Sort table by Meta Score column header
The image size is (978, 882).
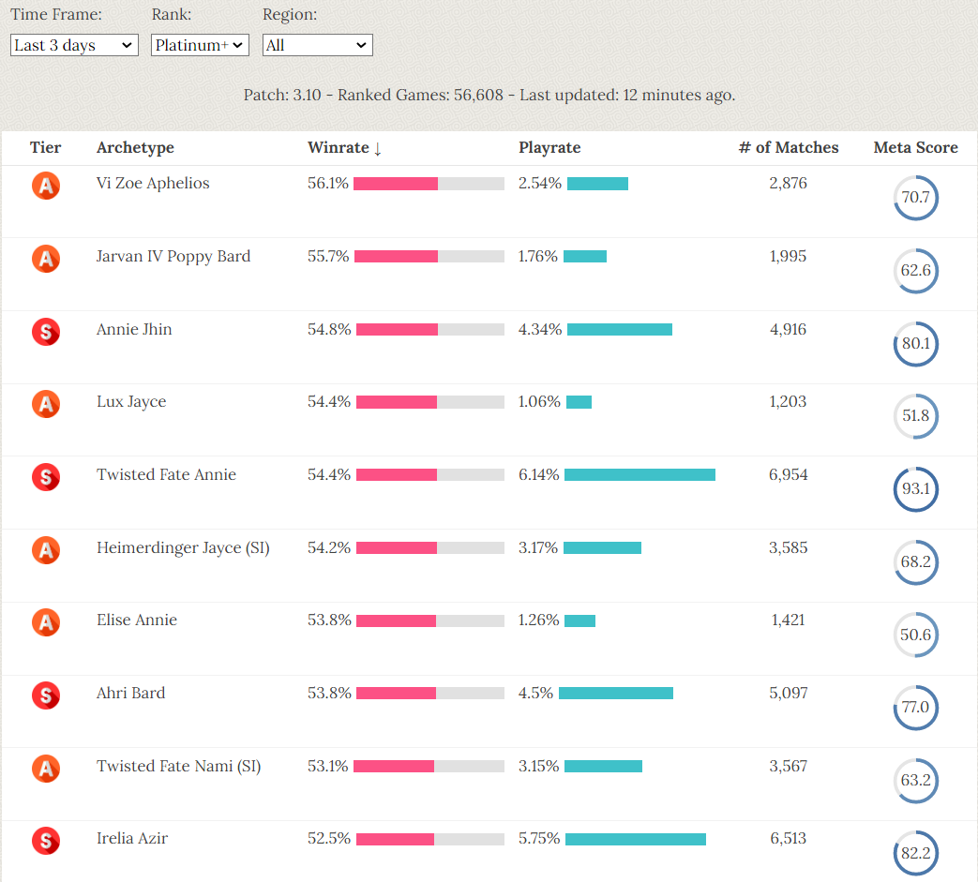pyautogui.click(x=915, y=148)
